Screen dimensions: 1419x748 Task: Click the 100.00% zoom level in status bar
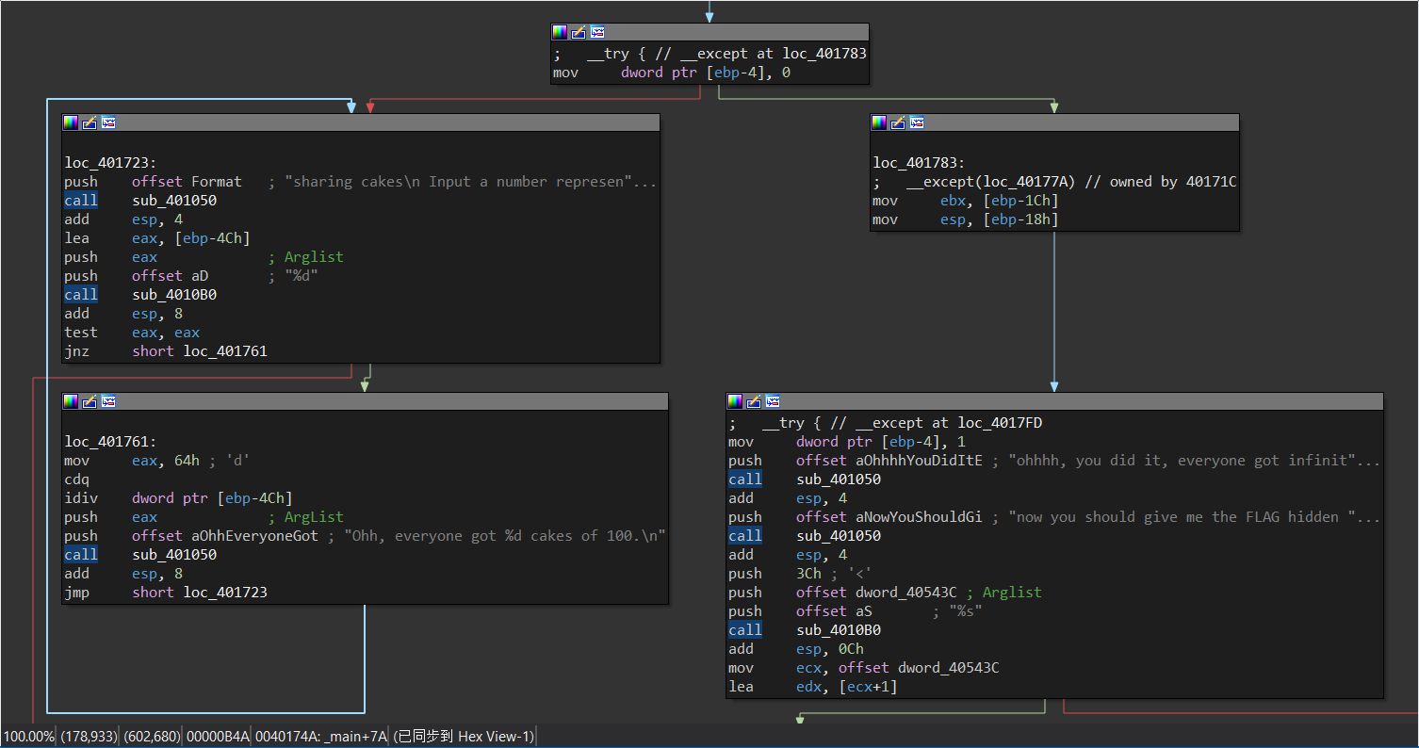(x=28, y=737)
